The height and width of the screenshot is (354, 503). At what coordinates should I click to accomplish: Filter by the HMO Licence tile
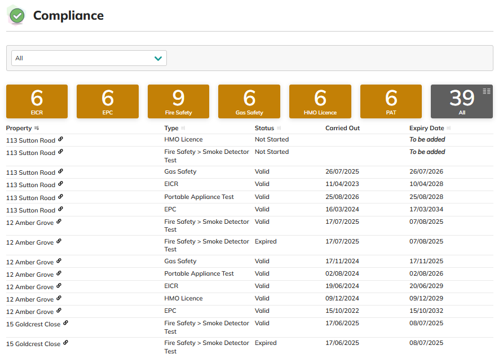click(x=320, y=101)
